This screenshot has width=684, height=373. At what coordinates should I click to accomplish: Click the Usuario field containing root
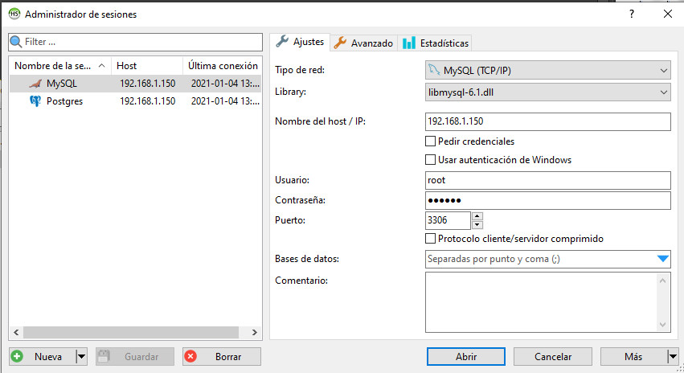[548, 180]
